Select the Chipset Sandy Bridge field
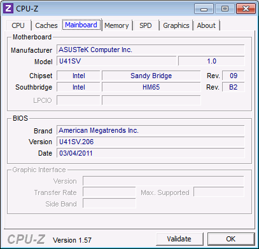 [151, 76]
